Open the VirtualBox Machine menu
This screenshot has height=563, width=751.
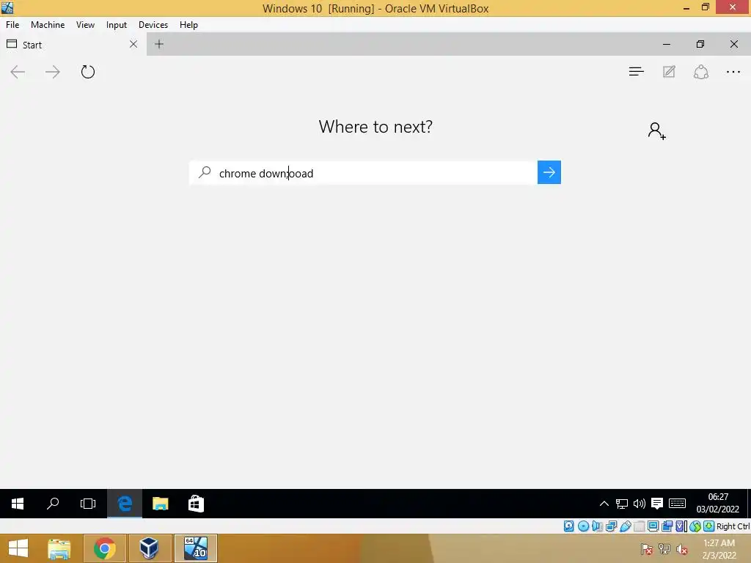pos(48,25)
